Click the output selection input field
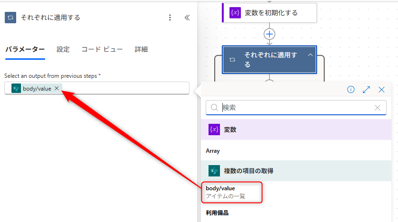Screen dimensions: 398x222 (97, 88)
